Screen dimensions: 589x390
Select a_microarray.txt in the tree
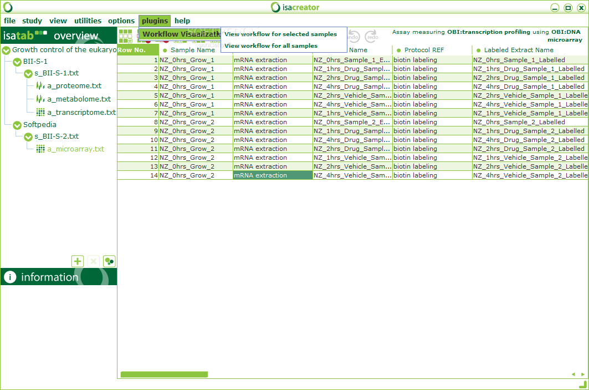click(75, 149)
